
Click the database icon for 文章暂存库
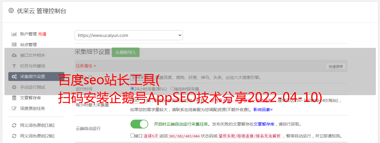(x=14, y=98)
